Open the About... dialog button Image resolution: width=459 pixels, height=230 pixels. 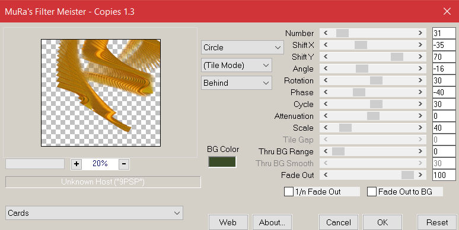[x=272, y=222]
